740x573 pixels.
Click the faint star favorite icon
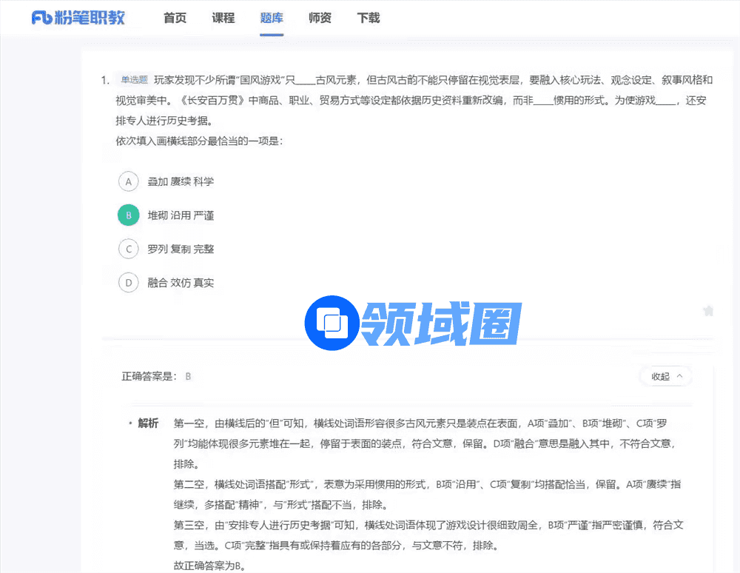tap(708, 311)
